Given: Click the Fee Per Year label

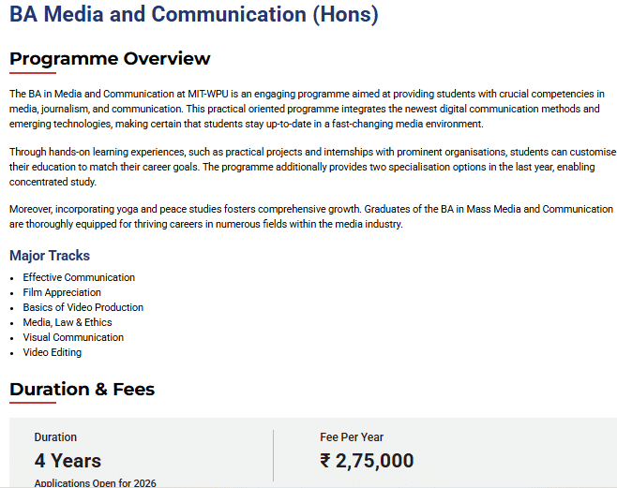Looking at the screenshot, I should [352, 437].
